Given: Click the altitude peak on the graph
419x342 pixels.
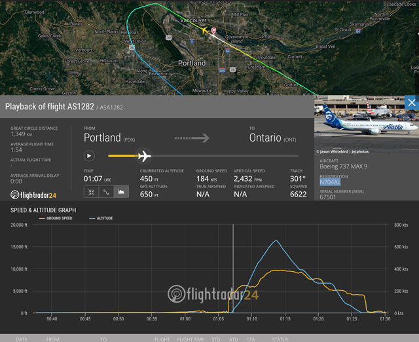Looking at the screenshot, I should click(276, 240).
